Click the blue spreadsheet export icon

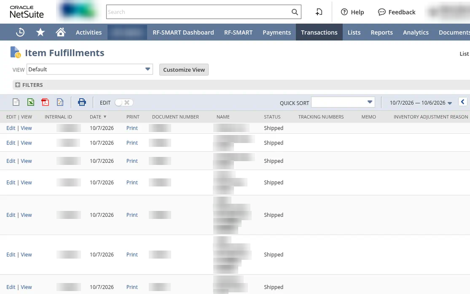pyautogui.click(x=60, y=102)
